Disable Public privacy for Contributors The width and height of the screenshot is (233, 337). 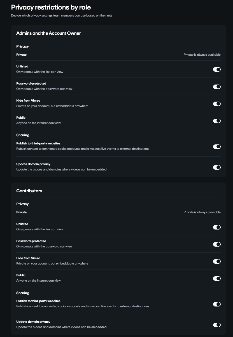pos(217,279)
